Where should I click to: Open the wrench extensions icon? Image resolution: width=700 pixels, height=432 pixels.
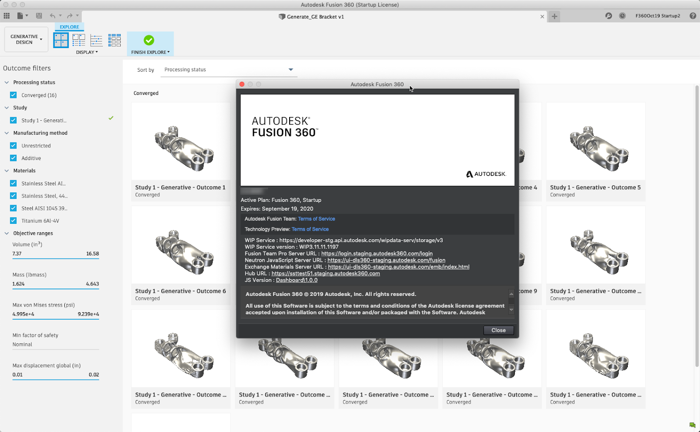[x=609, y=16]
